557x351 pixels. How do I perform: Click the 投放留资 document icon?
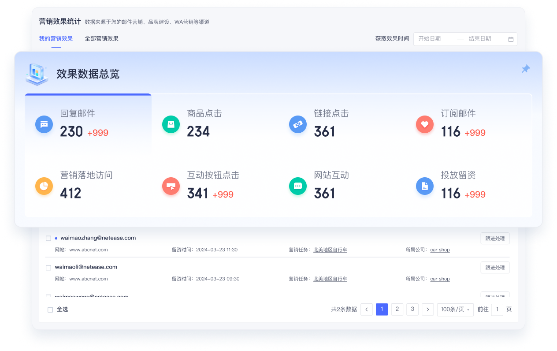point(425,186)
